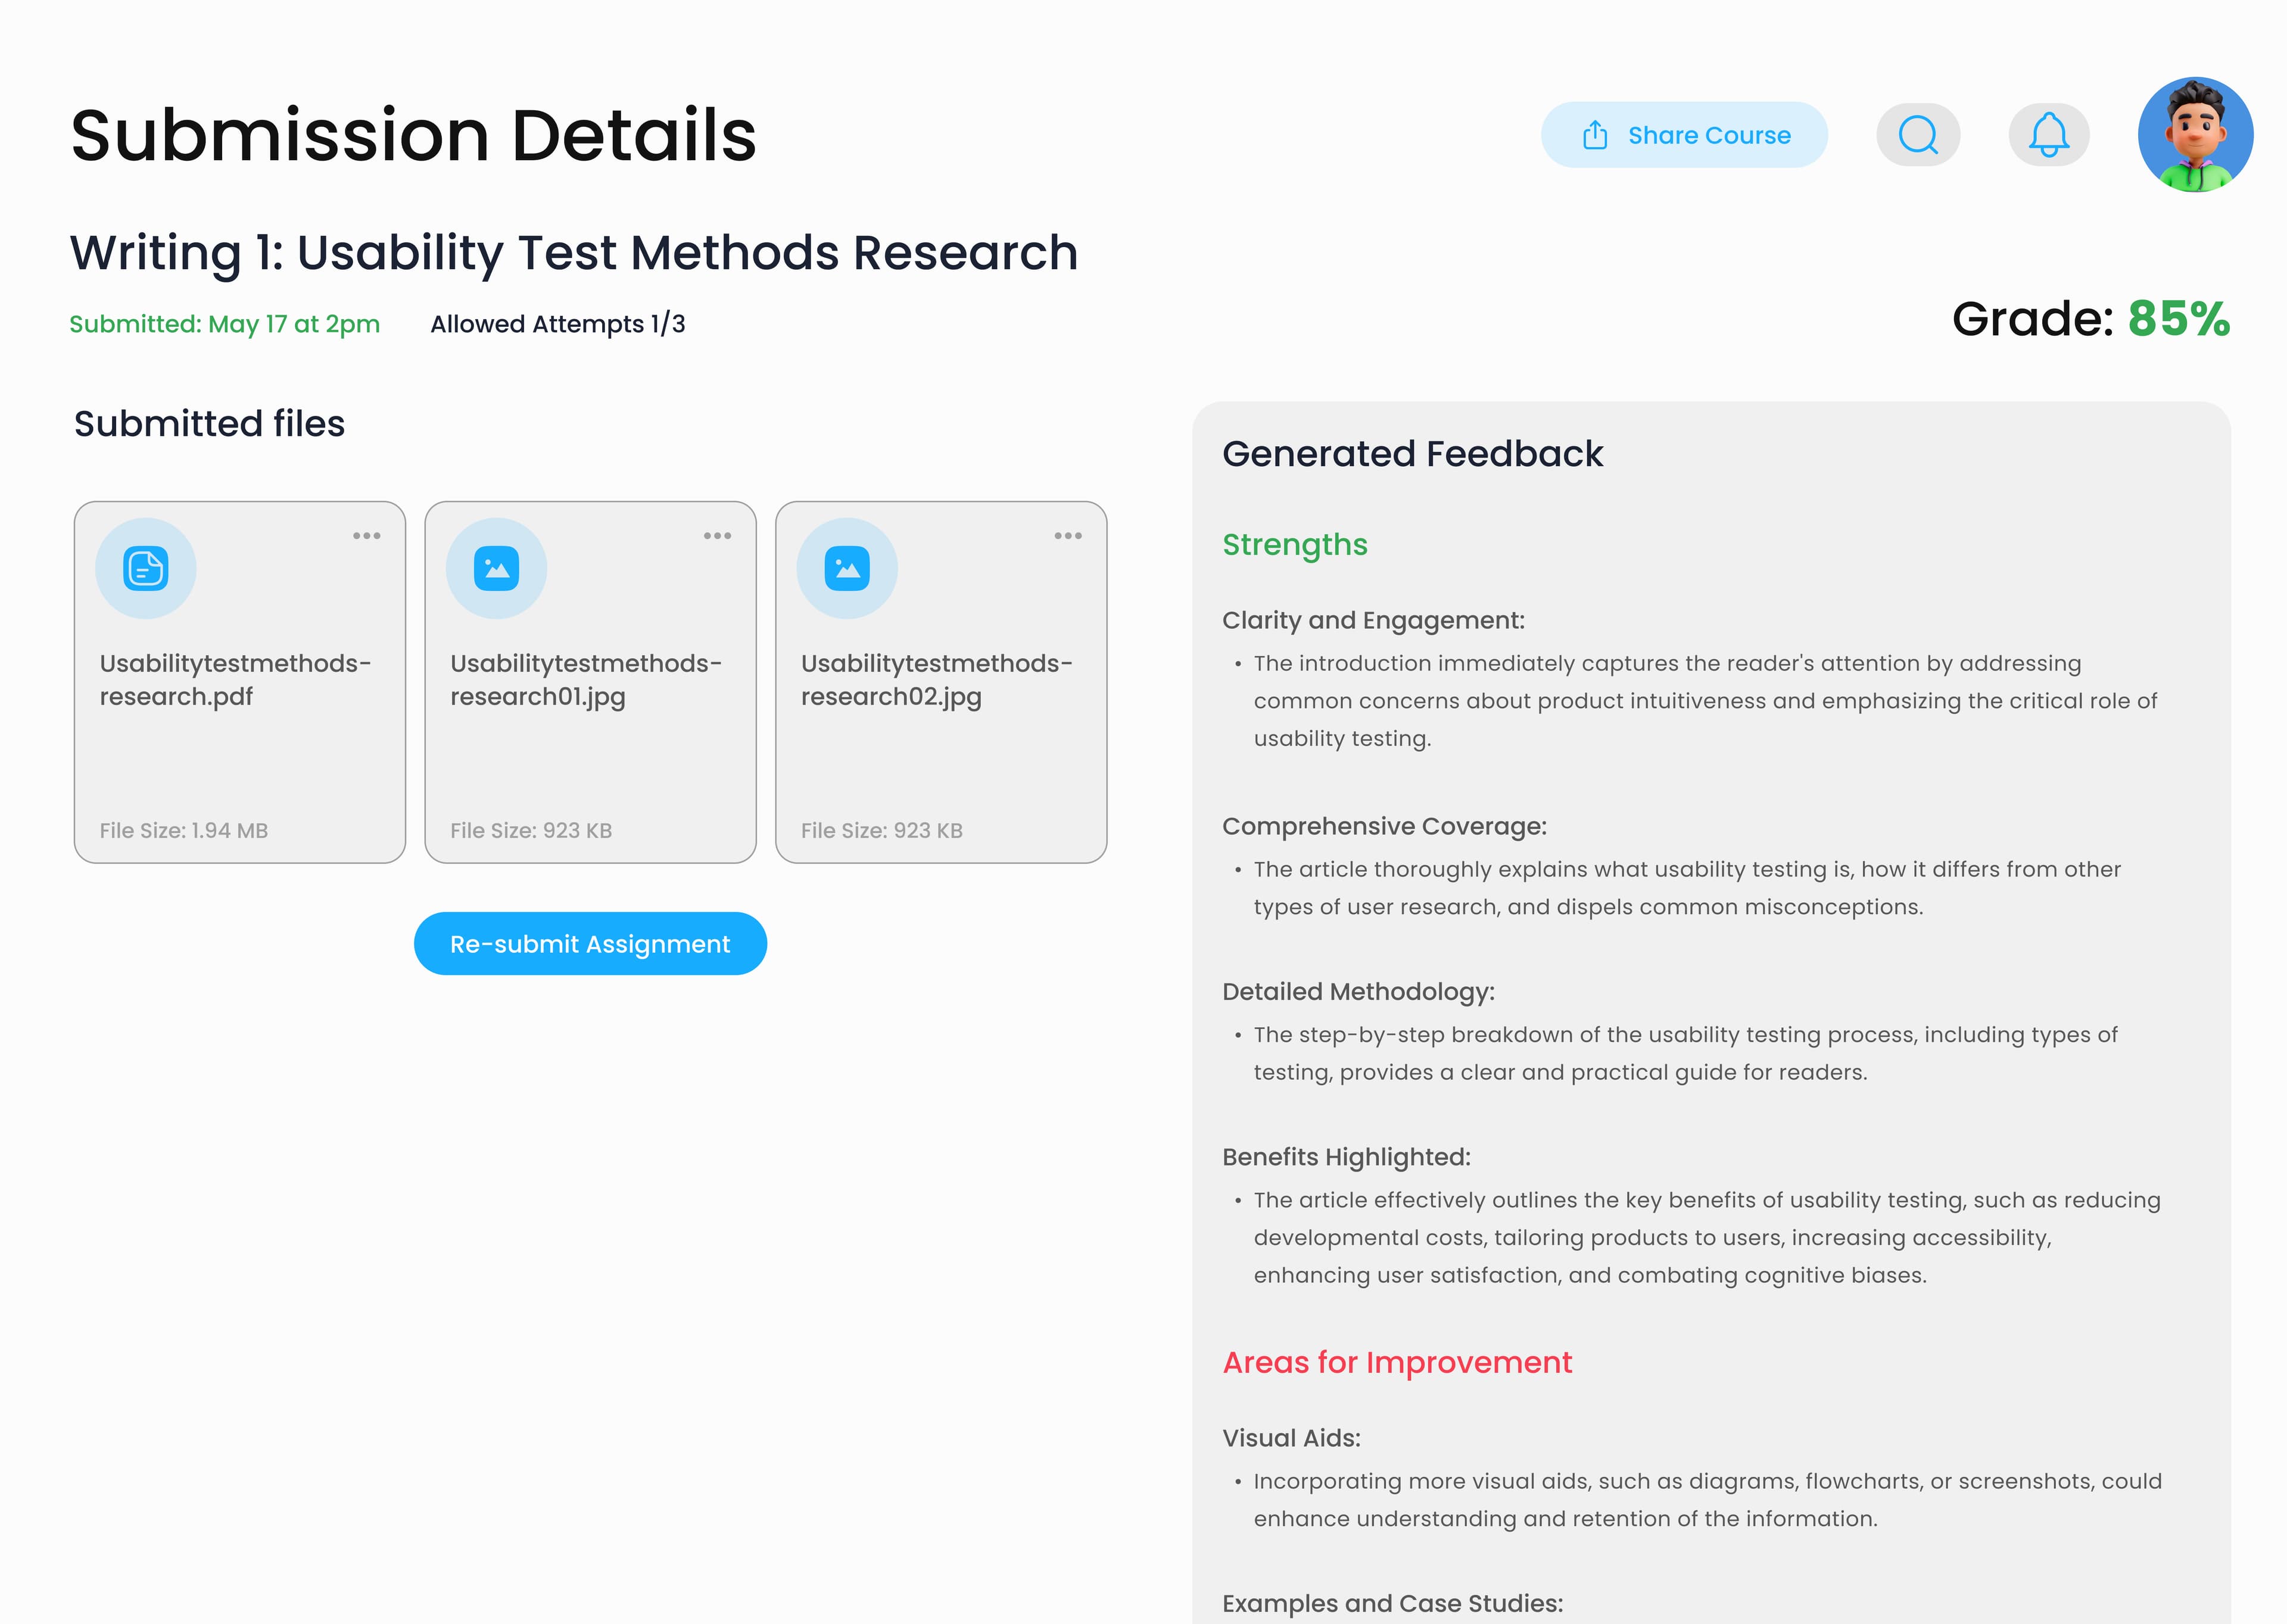Click the Generated Feedback panel title
2287x1624 pixels.
(x=1412, y=454)
